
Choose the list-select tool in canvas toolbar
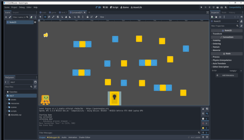pos(58,17)
